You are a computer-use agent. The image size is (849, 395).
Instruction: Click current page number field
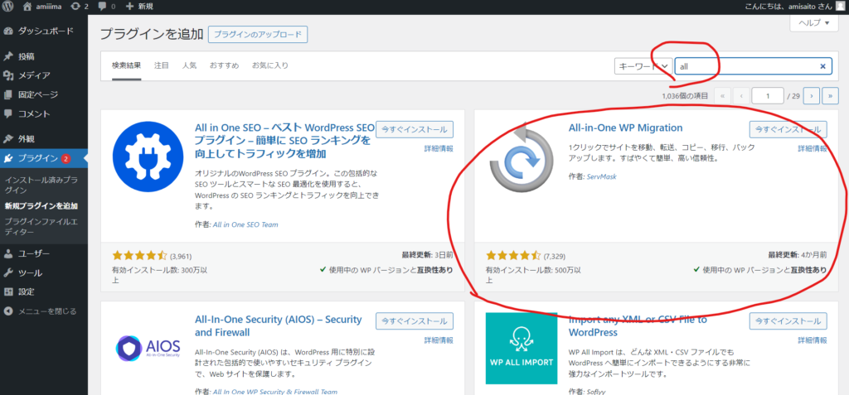[x=767, y=95]
